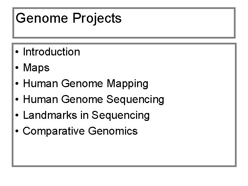Click the bullet dot before 'Introduction'
Viewport: 248px width, 186px height.
point(17,52)
